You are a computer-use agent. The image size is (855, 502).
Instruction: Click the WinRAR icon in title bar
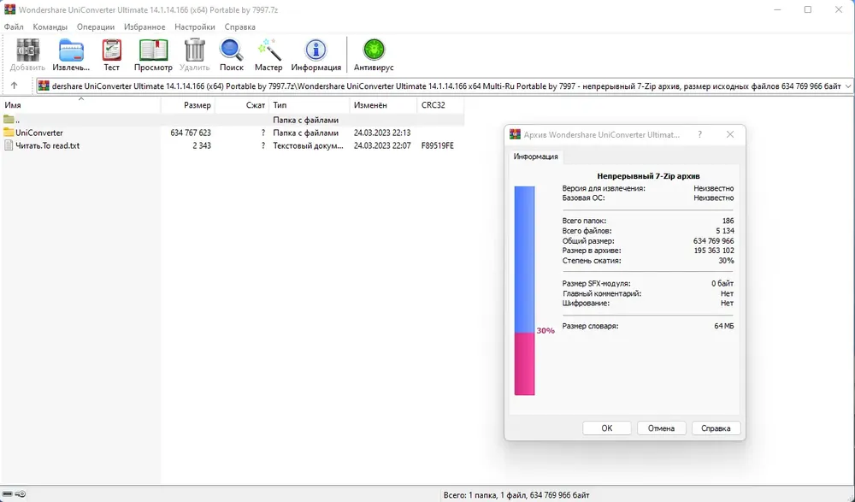pyautogui.click(x=9, y=9)
